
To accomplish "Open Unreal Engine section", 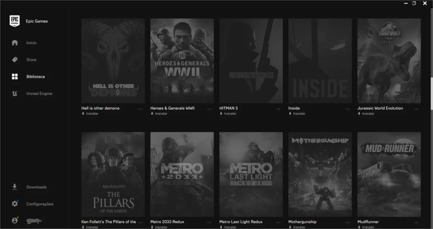I will (x=39, y=94).
